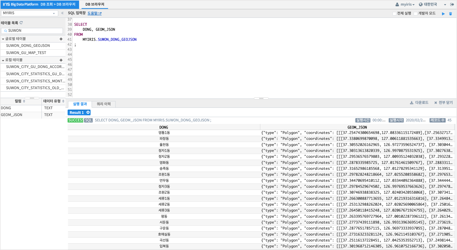457x250 pixels.
Task: Click the table search field containing SUWON
Action: [x=32, y=31]
